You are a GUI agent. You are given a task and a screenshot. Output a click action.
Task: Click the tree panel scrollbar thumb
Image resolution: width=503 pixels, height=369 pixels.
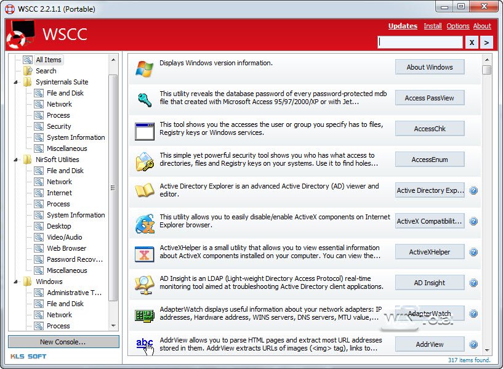(113, 188)
